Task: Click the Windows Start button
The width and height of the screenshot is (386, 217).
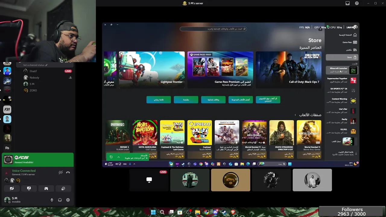Action: coord(153,212)
